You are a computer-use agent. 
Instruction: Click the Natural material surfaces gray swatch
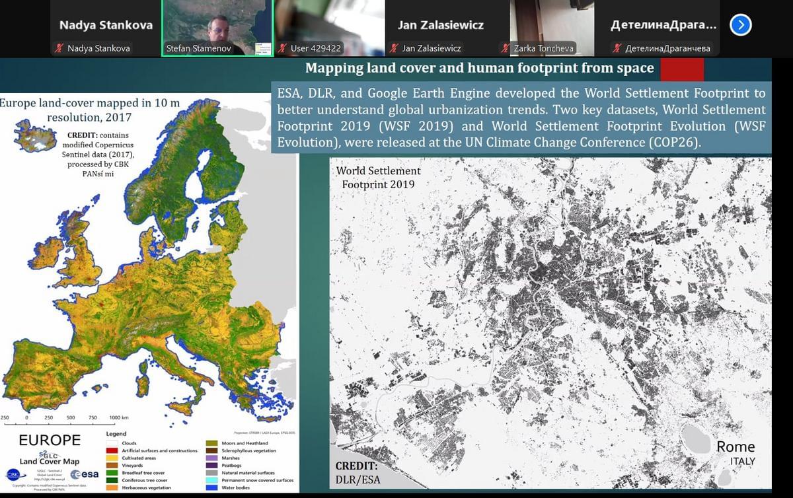(213, 473)
